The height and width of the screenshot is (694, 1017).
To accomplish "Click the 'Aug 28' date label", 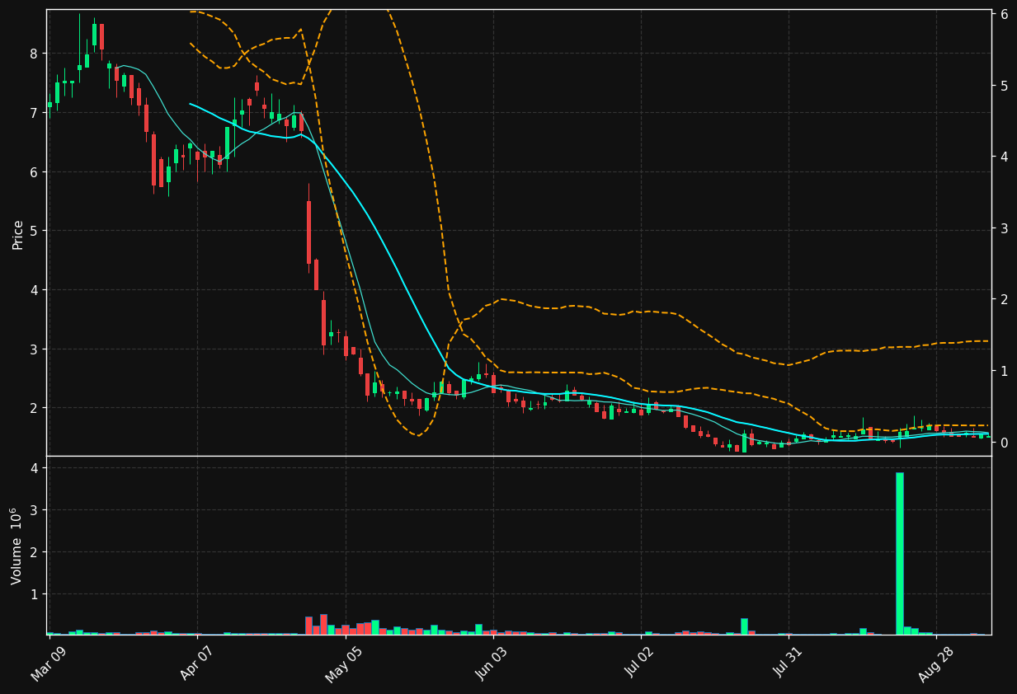I will 935,664.
